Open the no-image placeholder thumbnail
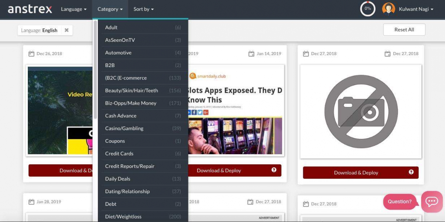 click(x=360, y=111)
